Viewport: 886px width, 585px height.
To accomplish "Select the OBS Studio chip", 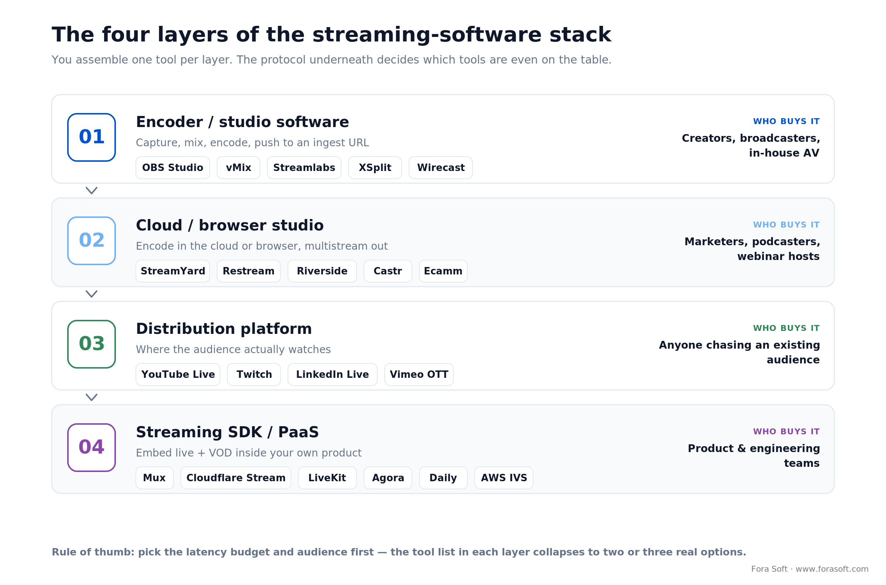I will pos(173,168).
